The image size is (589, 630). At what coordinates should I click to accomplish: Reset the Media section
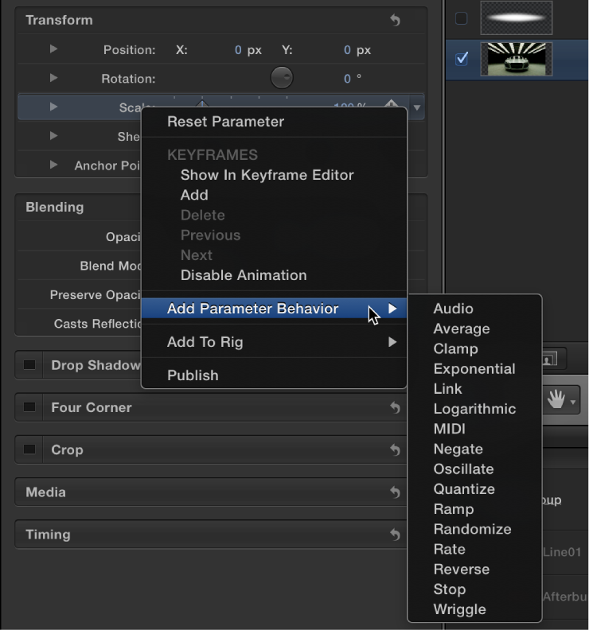pyautogui.click(x=396, y=492)
